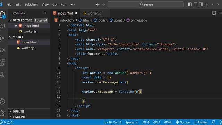Click on 'worker.js' string in code
The height and width of the screenshot is (125, 222).
point(139,73)
